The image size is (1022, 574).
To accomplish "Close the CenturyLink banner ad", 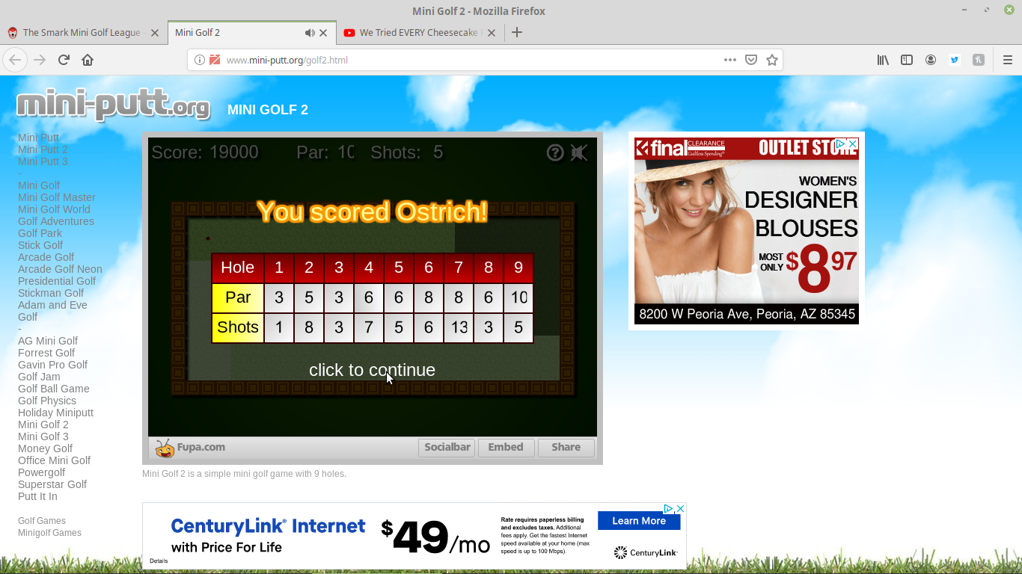I will pyautogui.click(x=680, y=508).
